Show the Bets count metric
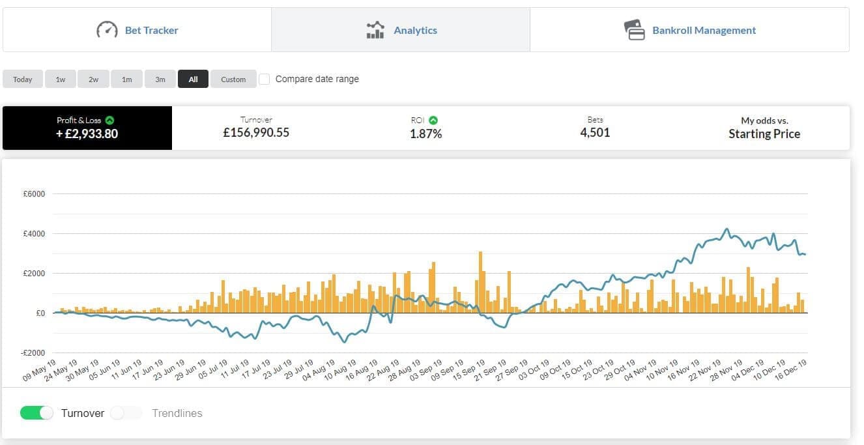Image resolution: width=864 pixels, height=445 pixels. point(595,128)
